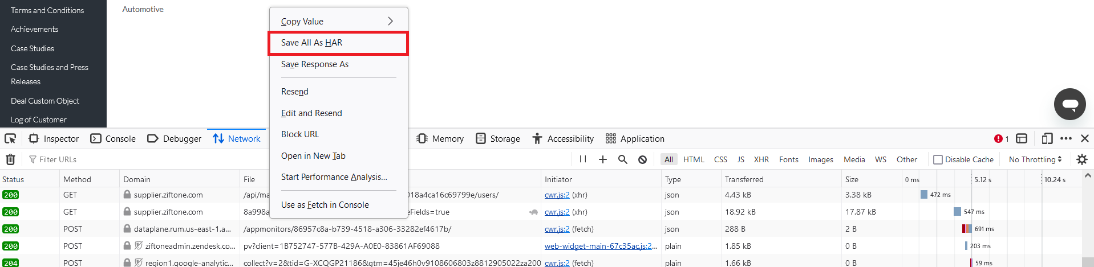The width and height of the screenshot is (1094, 267).
Task: Open DevTools more options ellipsis menu
Action: pyautogui.click(x=1065, y=138)
